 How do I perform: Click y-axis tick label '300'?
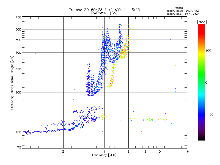tap(18, 69)
